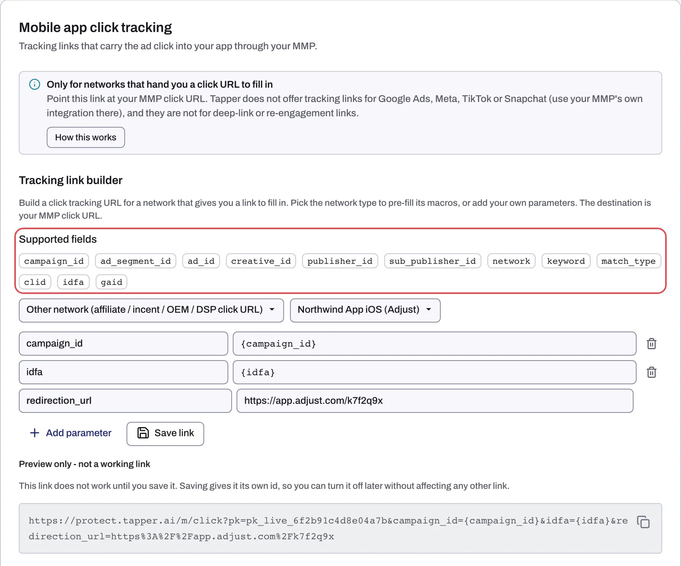This screenshot has width=681, height=566.
Task: Select the clid chip
Action: click(x=35, y=282)
